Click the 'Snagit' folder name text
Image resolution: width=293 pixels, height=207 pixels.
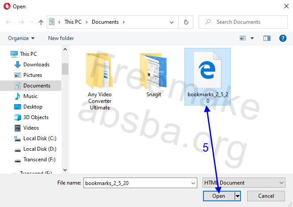[154, 94]
